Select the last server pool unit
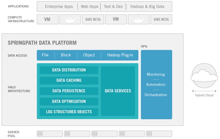Image resolution: width=220 pixels, height=139 pixels. pos(159,134)
